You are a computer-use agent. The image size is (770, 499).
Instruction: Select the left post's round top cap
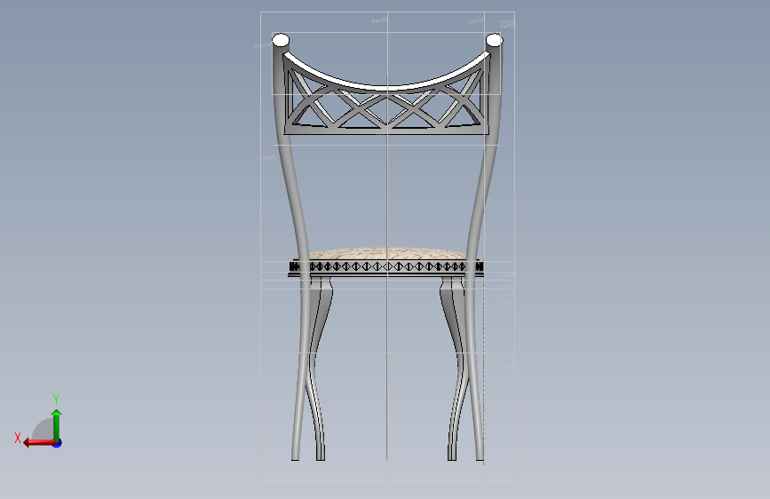tap(281, 40)
